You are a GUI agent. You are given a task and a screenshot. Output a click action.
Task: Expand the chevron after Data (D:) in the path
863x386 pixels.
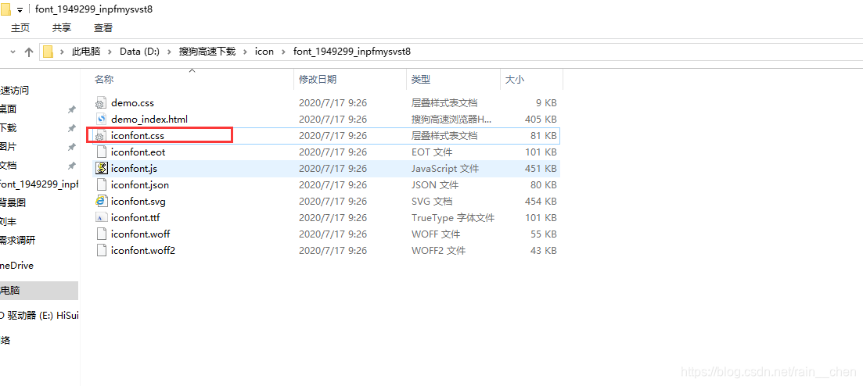[169, 52]
